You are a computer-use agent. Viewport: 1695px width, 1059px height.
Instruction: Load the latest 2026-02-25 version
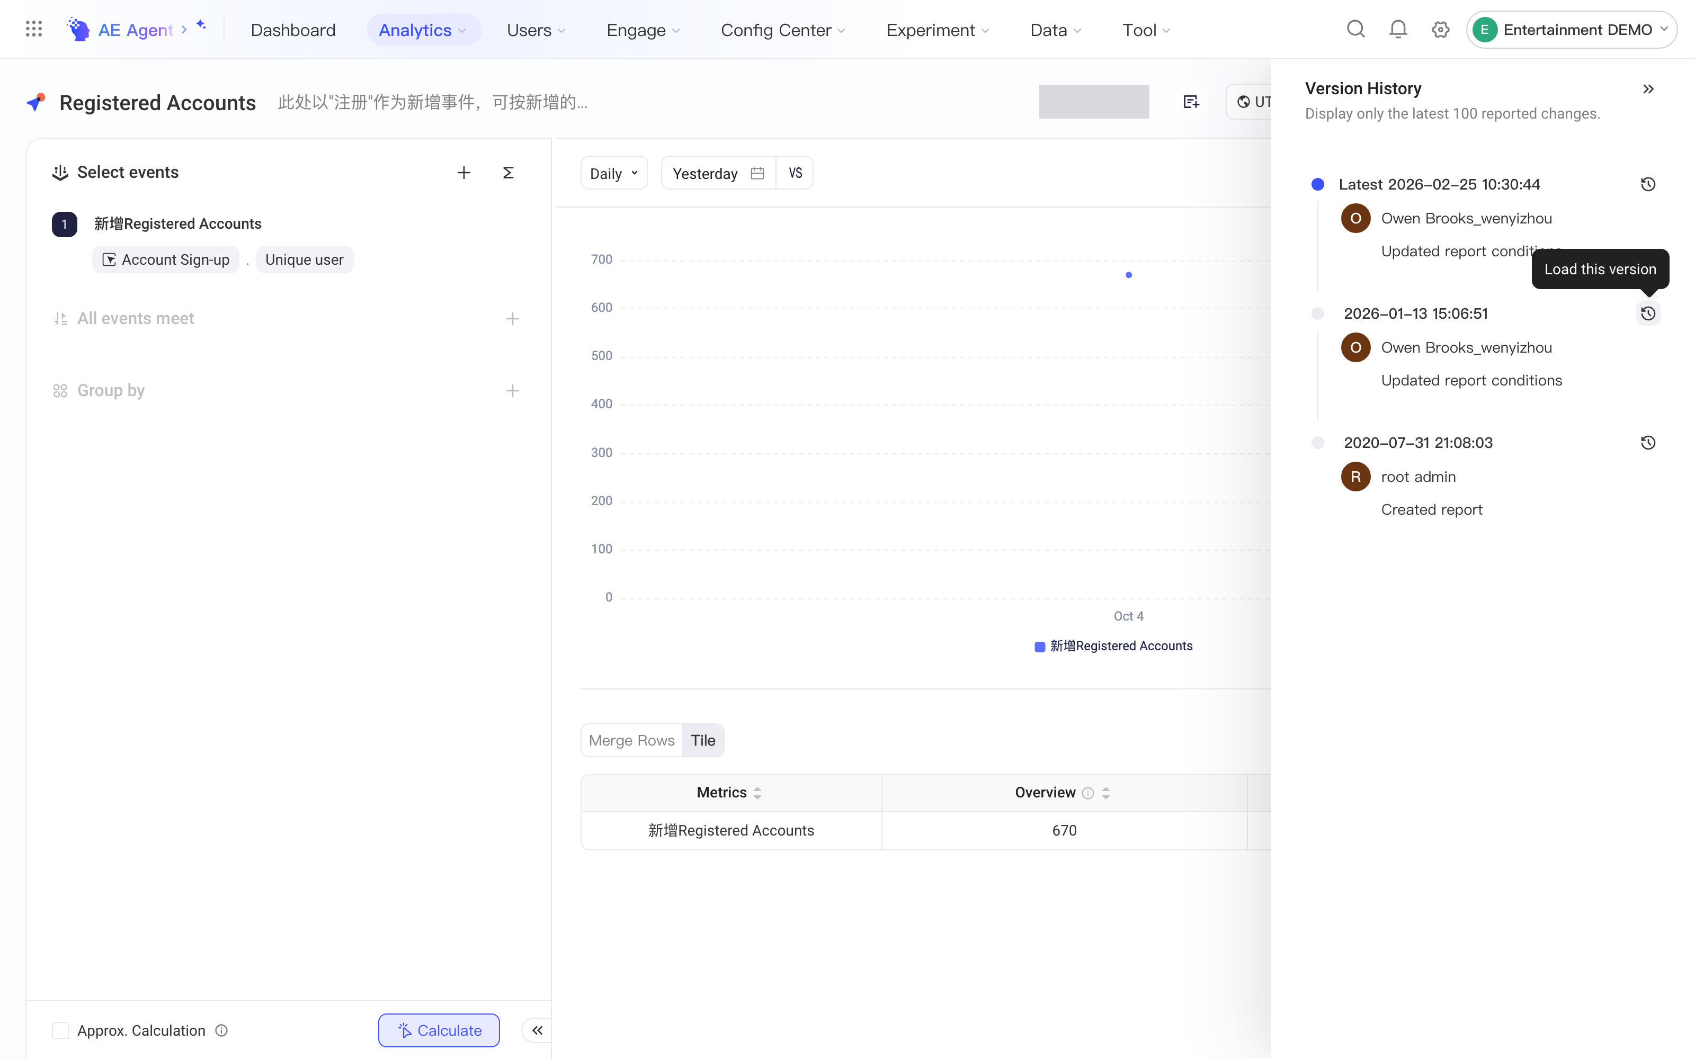coord(1648,184)
